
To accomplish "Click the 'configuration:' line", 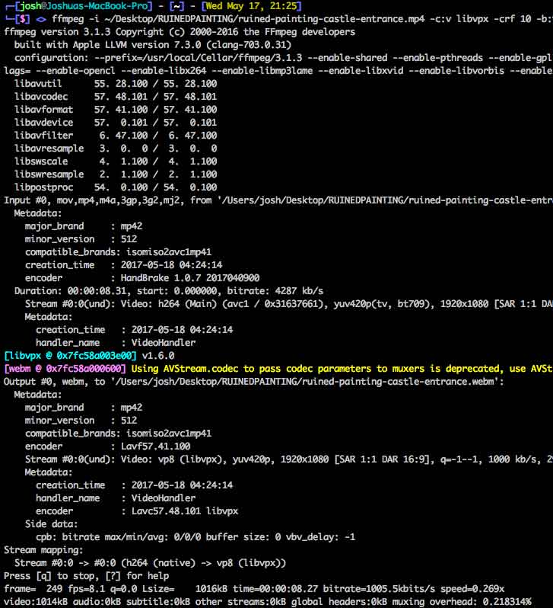I will pos(284,58).
